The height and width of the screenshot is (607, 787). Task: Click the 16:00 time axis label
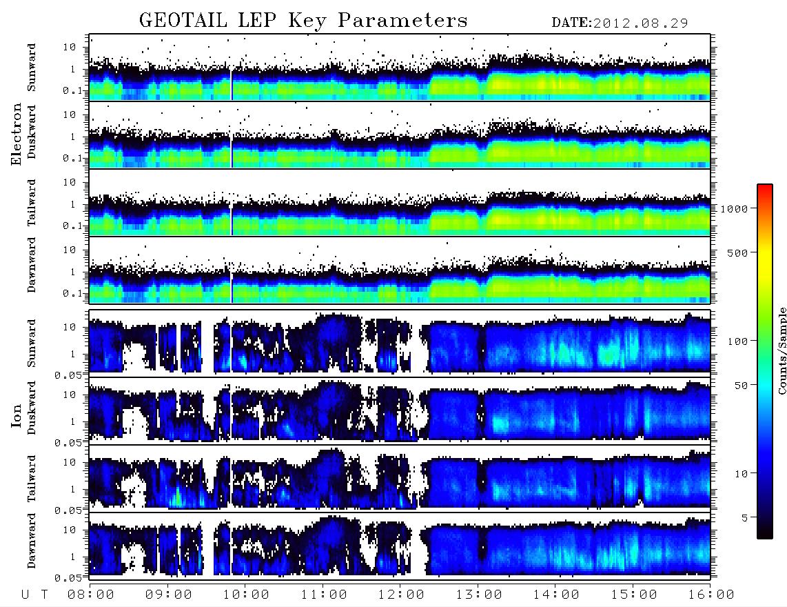tap(711, 595)
